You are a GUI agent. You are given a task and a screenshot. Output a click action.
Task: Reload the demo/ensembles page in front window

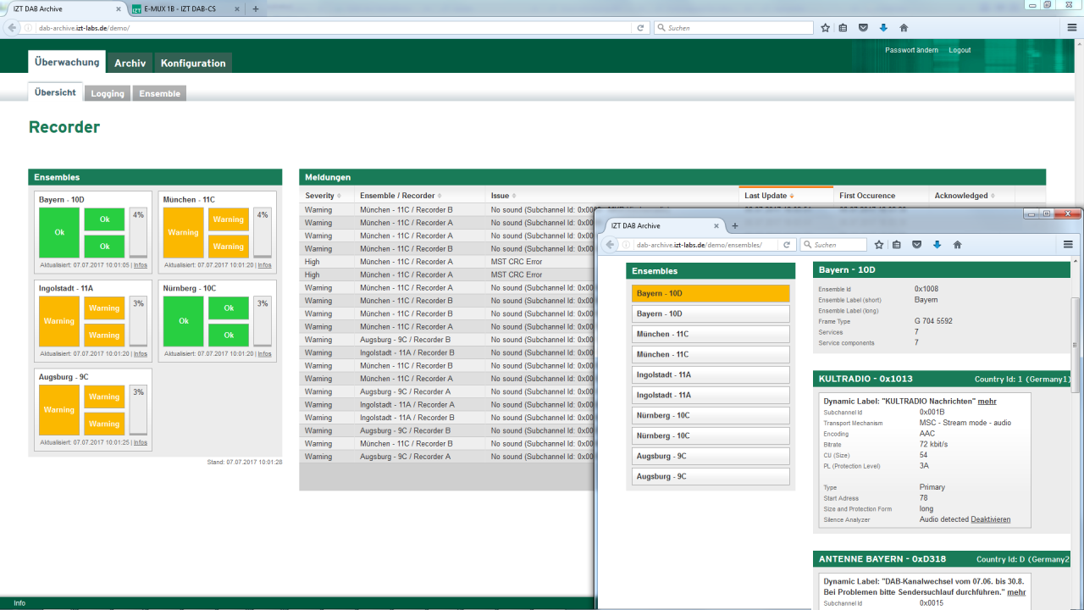(787, 245)
